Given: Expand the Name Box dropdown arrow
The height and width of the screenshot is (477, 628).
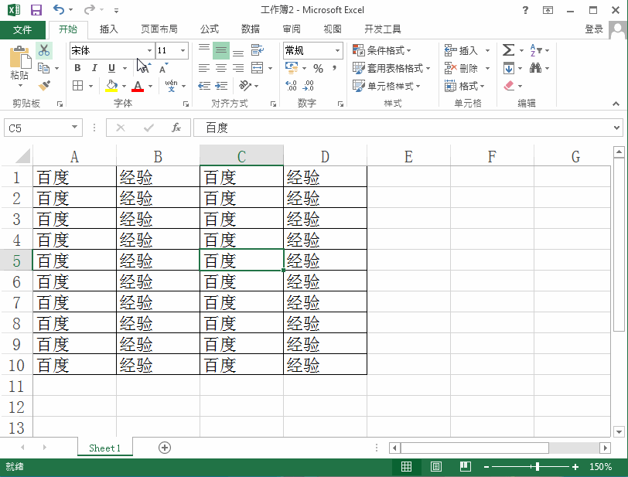Looking at the screenshot, I should click(74, 128).
